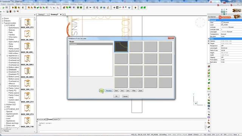The image size is (242, 136).
Task: Click the End button in cuts dialog
Action: [122, 91]
